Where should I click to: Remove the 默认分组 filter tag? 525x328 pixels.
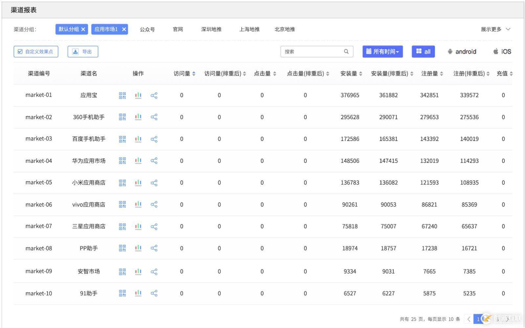click(x=83, y=29)
